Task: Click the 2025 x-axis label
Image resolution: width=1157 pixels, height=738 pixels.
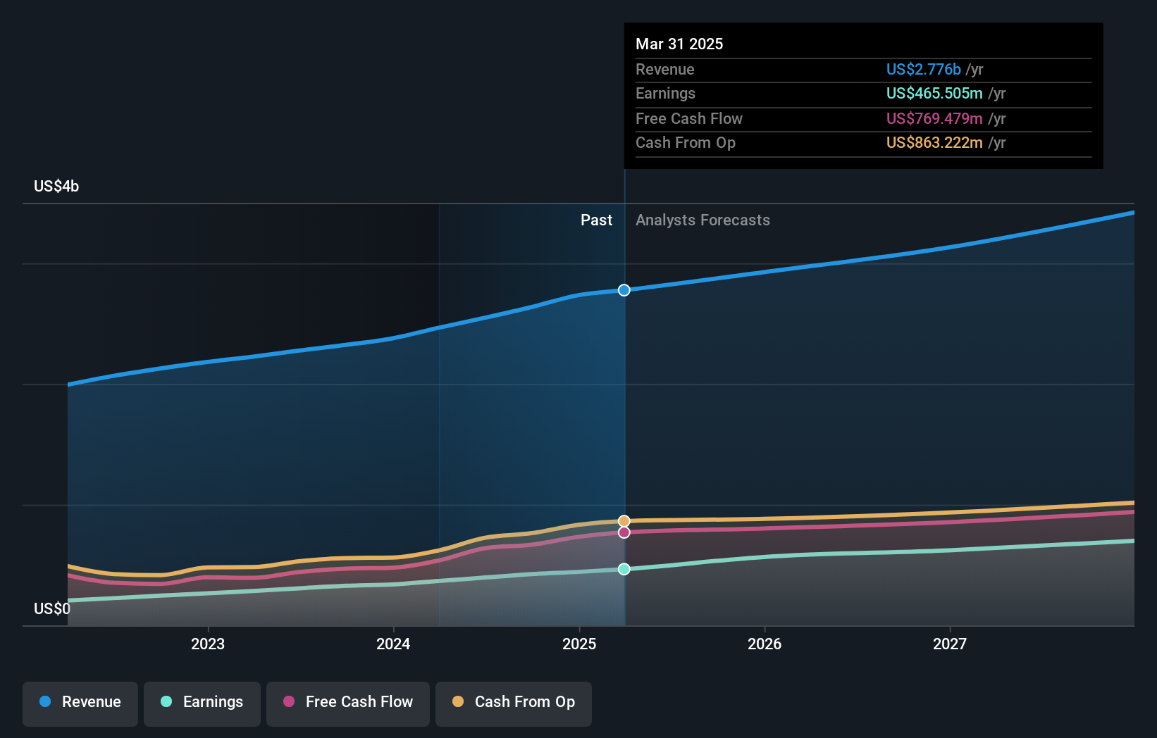Action: click(x=579, y=644)
